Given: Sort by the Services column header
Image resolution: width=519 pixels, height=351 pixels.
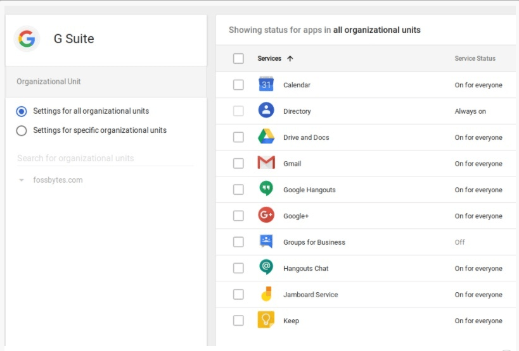Looking at the screenshot, I should (269, 58).
